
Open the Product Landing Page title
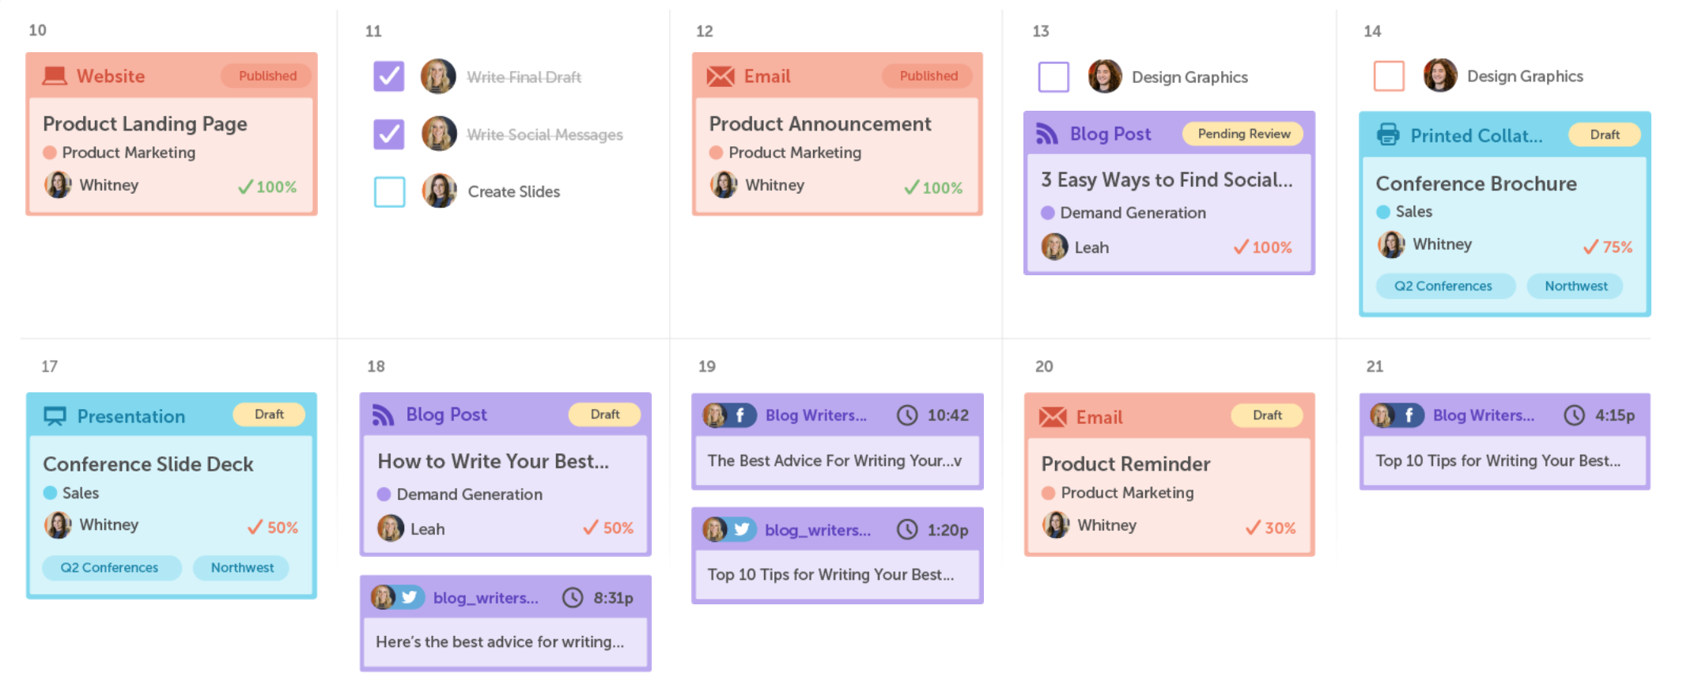point(146,124)
